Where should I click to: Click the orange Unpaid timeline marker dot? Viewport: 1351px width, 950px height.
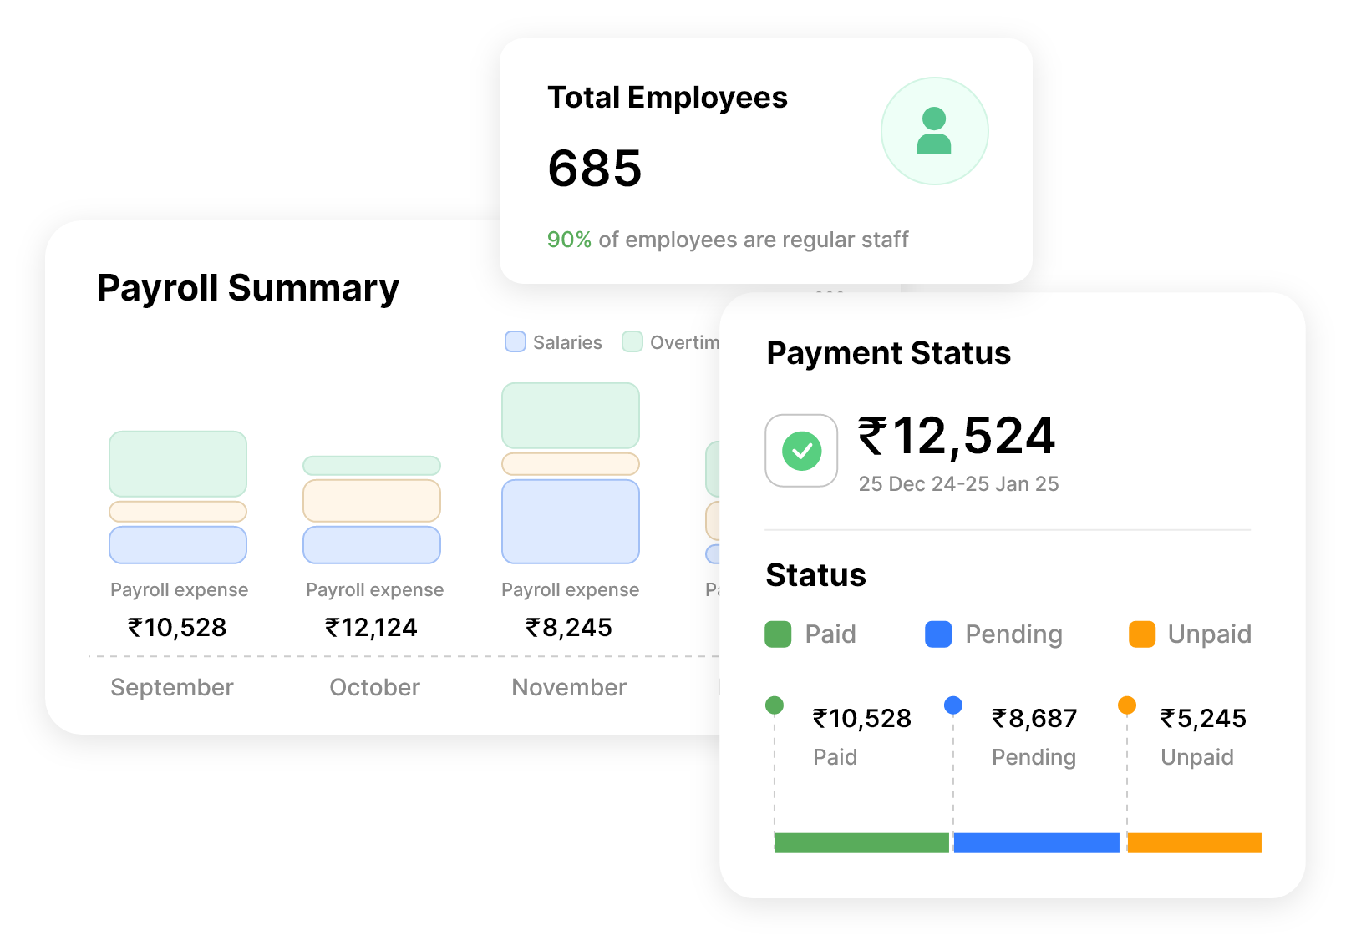pyautogui.click(x=1127, y=705)
